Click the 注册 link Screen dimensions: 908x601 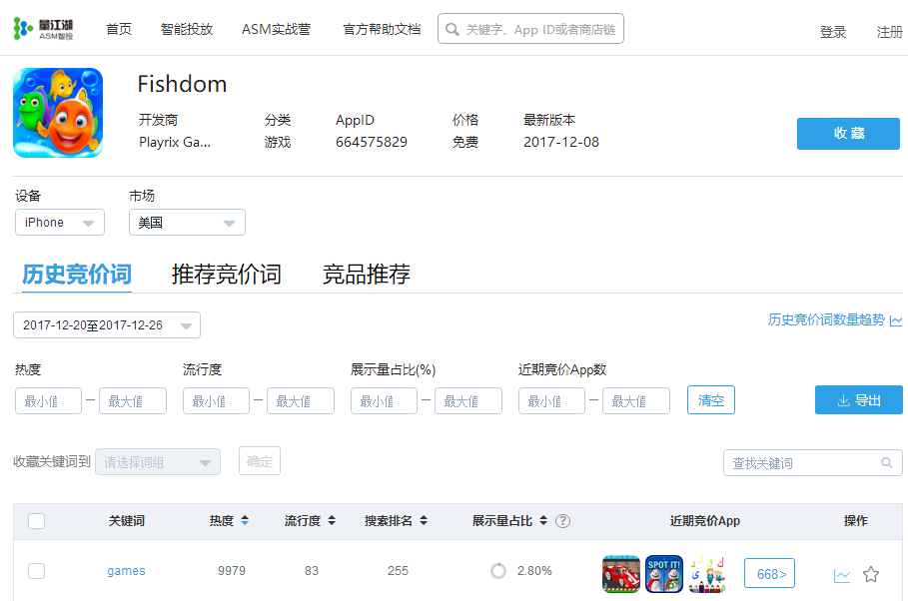(889, 32)
